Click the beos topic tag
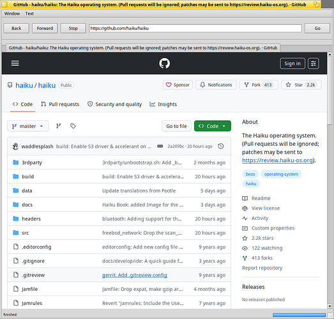Viewport: 334px width, 319px height. coord(250,175)
